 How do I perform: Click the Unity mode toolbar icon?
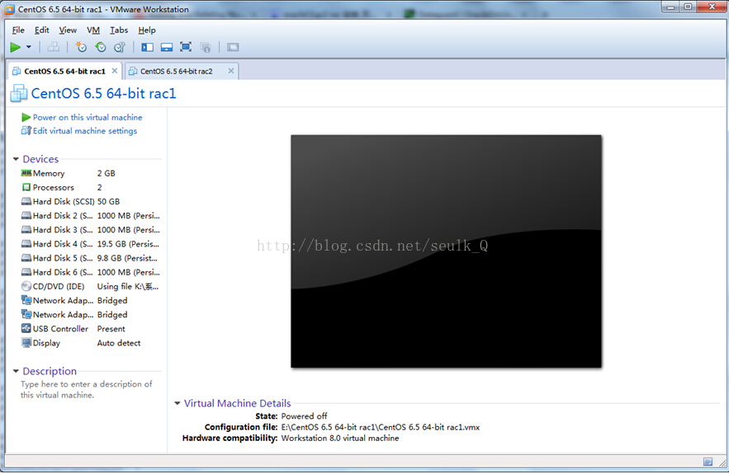point(205,47)
